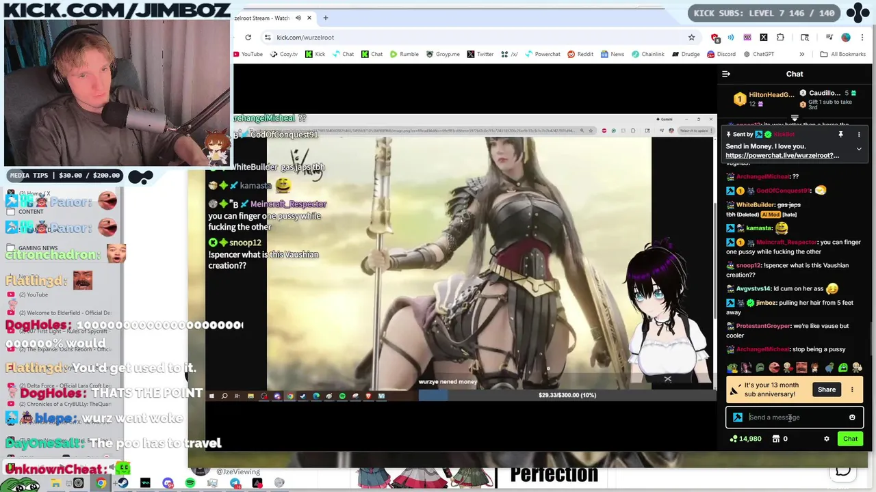Open the Powerchat bookmark

(x=543, y=54)
